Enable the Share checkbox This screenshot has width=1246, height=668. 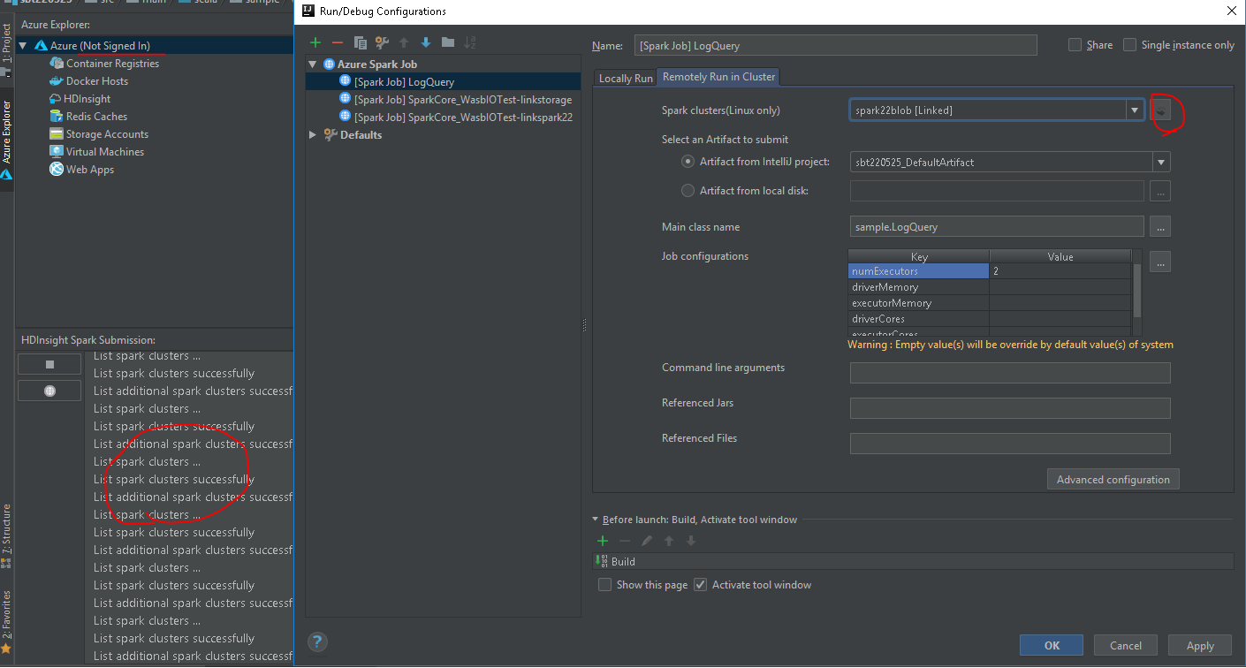[x=1075, y=44]
